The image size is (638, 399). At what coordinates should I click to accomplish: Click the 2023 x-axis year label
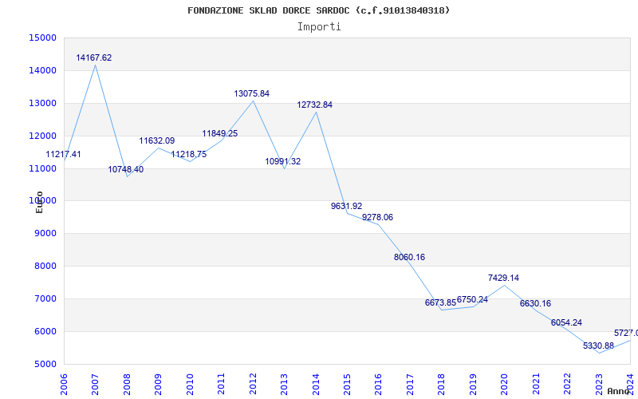[x=600, y=384]
